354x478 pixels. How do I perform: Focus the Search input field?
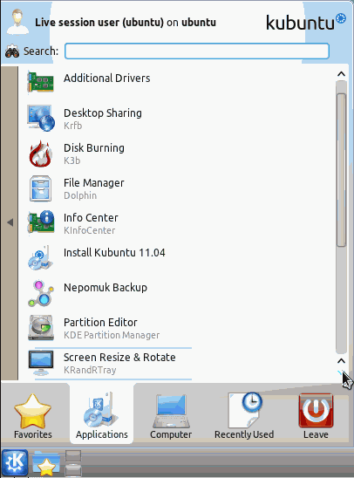[x=197, y=51]
